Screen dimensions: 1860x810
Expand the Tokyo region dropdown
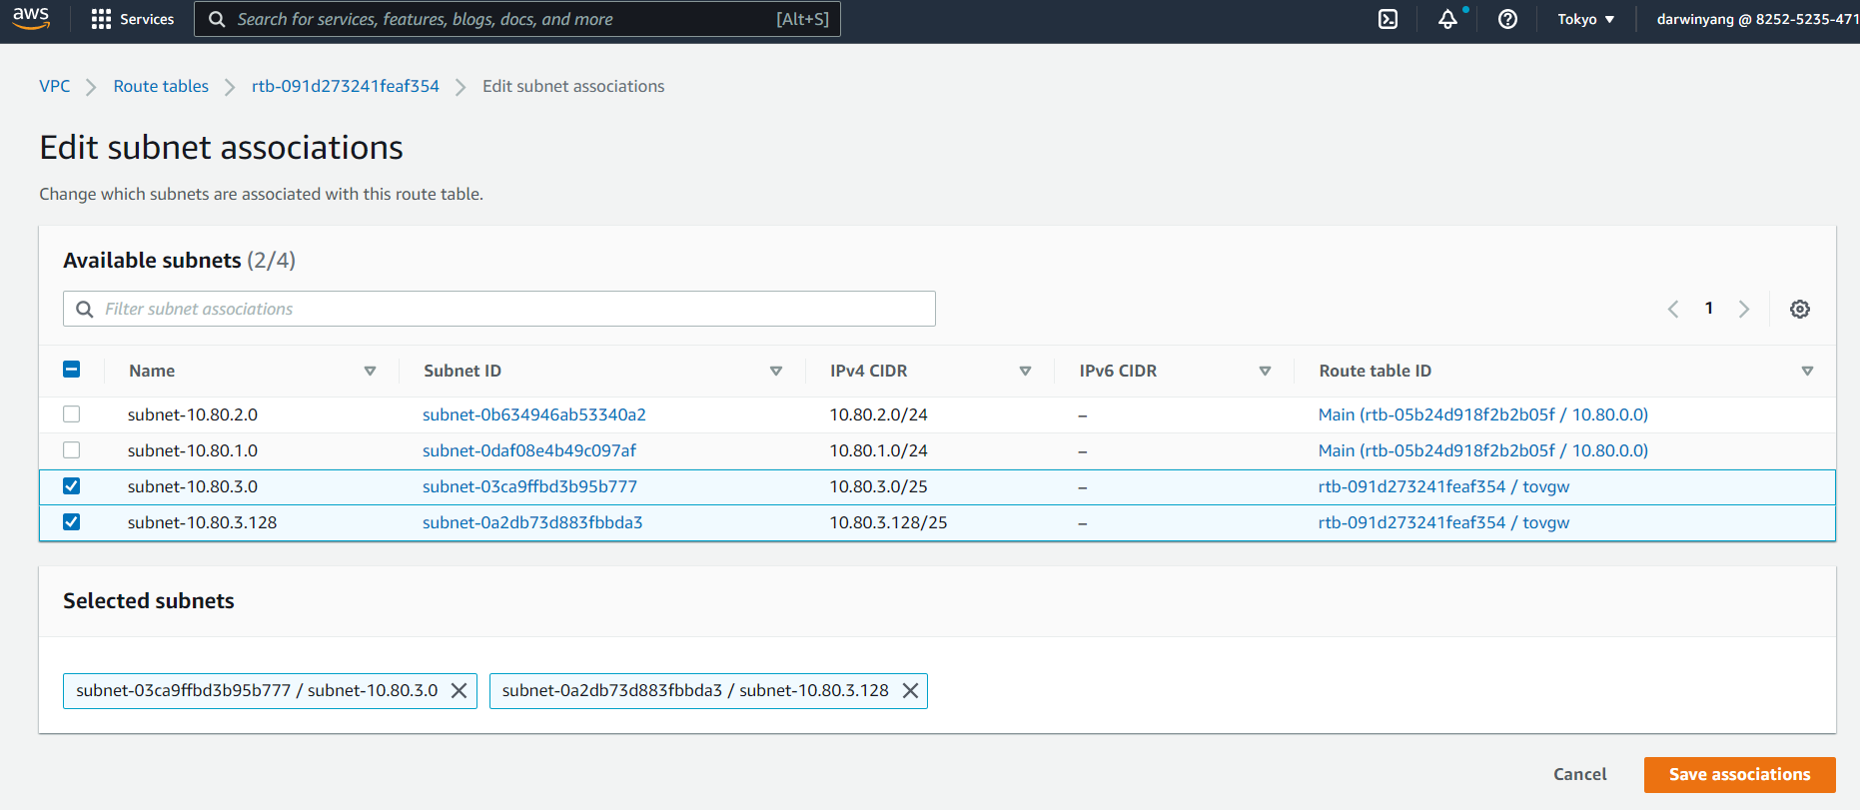[1585, 19]
